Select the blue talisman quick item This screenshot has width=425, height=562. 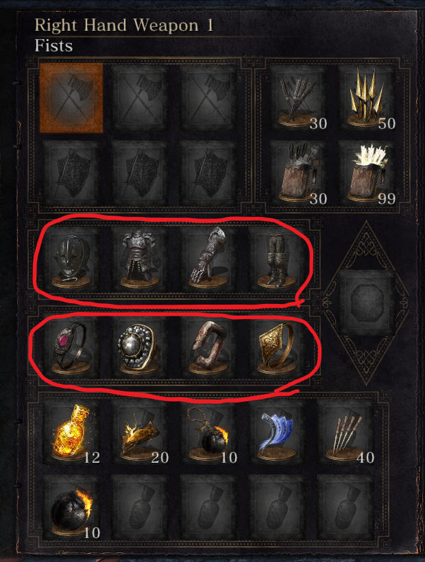(x=276, y=432)
